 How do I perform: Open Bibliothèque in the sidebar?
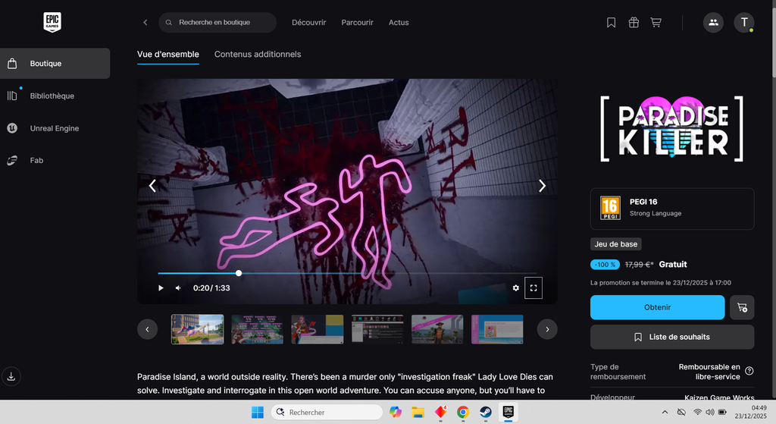pos(52,96)
